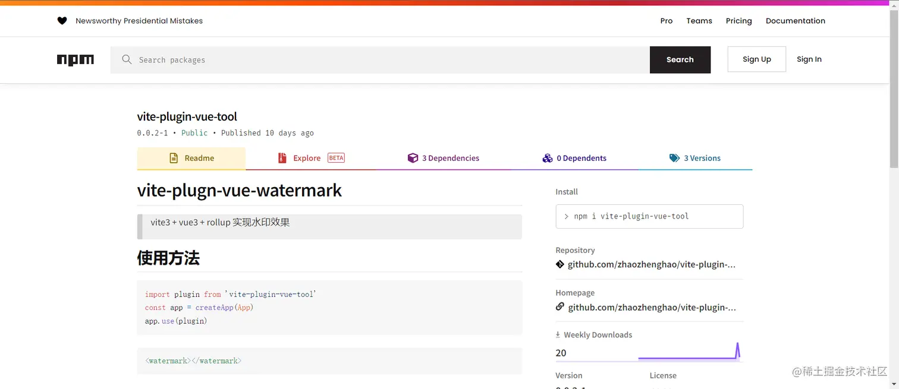
Task: Click the License label
Action: coord(663,375)
